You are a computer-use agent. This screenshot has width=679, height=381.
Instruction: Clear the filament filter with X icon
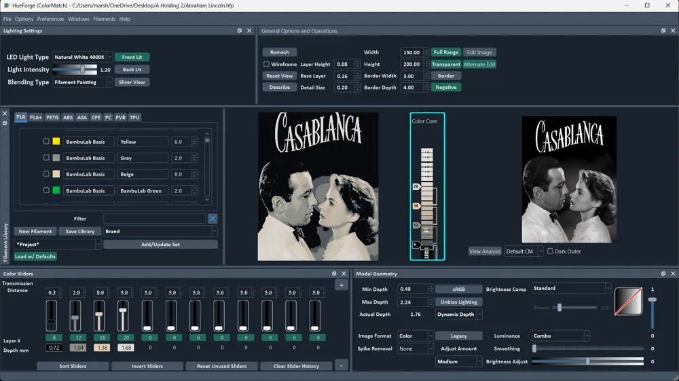tap(212, 218)
